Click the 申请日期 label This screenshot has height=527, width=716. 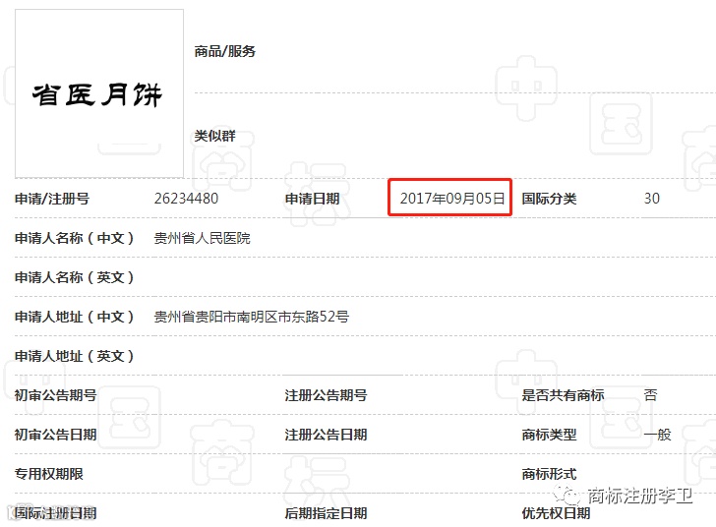[x=313, y=199]
